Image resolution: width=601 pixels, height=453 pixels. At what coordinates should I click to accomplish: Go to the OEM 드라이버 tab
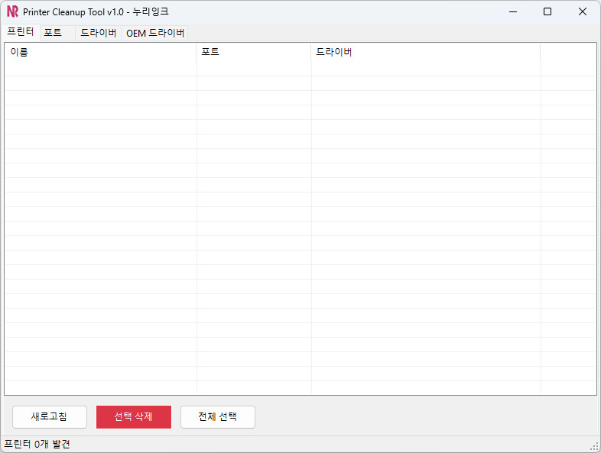[155, 33]
